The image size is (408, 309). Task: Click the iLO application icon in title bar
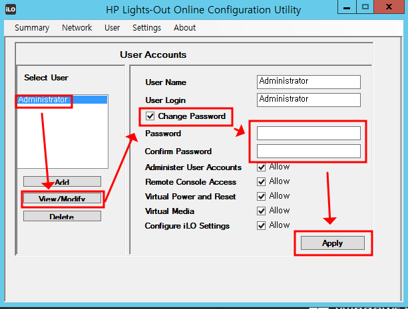tap(11, 9)
